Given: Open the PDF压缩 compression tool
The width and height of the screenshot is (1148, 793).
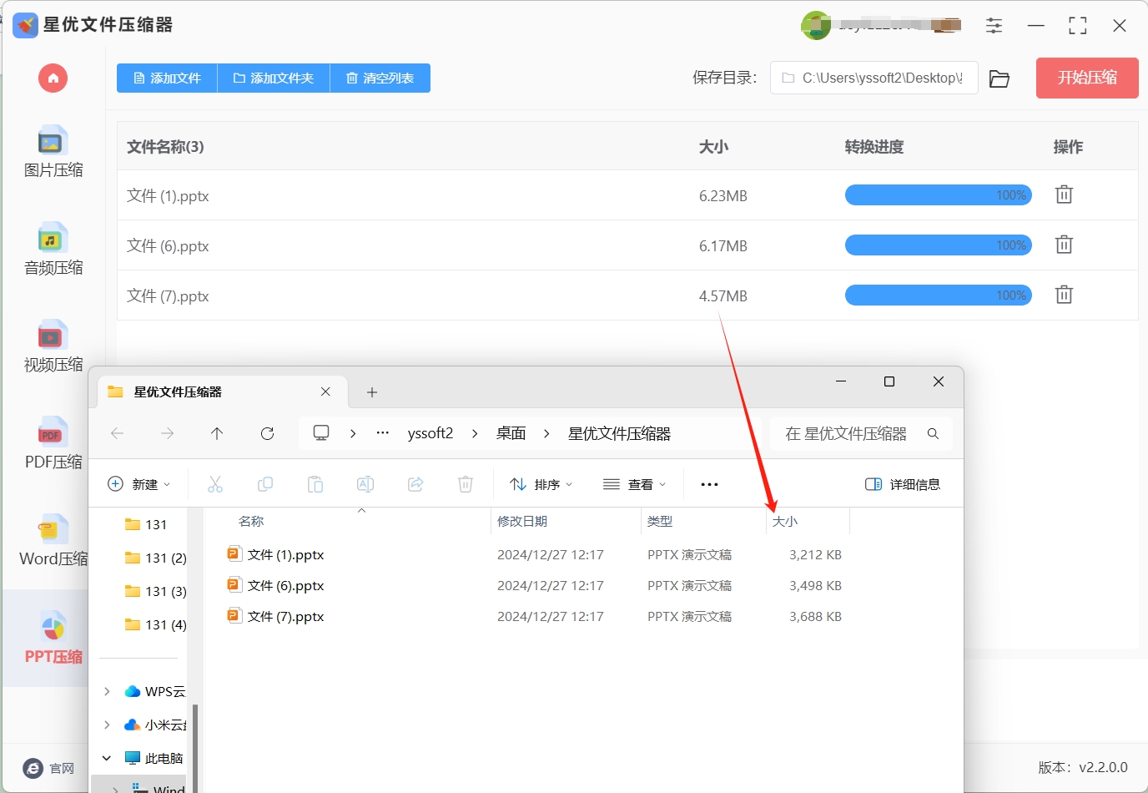Looking at the screenshot, I should tap(53, 443).
